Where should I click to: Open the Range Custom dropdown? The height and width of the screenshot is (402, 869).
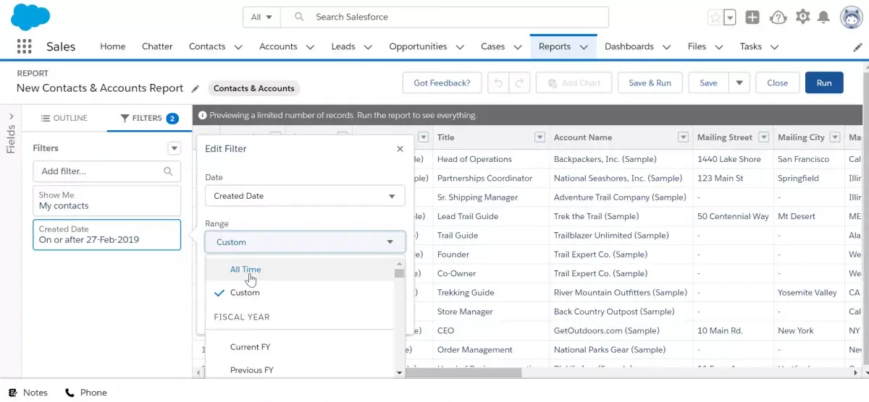tap(305, 242)
